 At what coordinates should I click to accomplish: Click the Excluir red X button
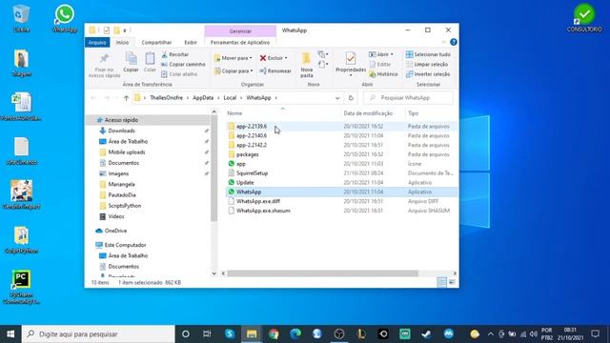274,58
